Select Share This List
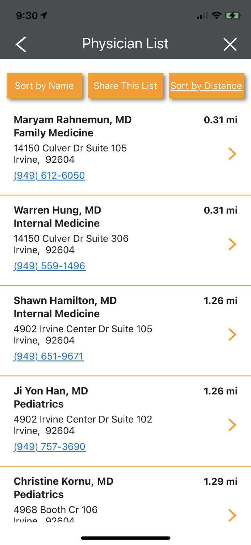 point(125,86)
